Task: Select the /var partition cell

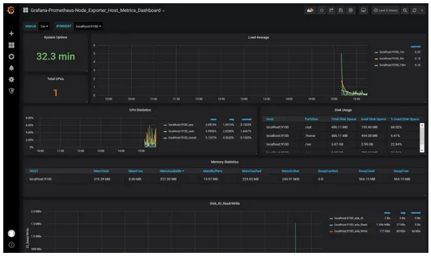Action: point(308,144)
